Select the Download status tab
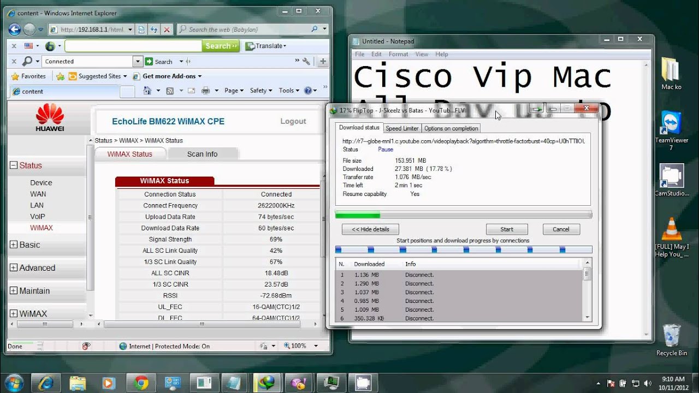The height and width of the screenshot is (393, 699). click(x=359, y=128)
